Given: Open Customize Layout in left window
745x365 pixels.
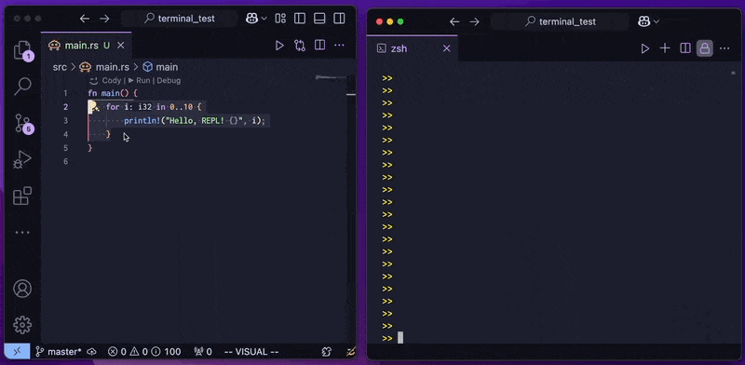Looking at the screenshot, I should pyautogui.click(x=280, y=19).
